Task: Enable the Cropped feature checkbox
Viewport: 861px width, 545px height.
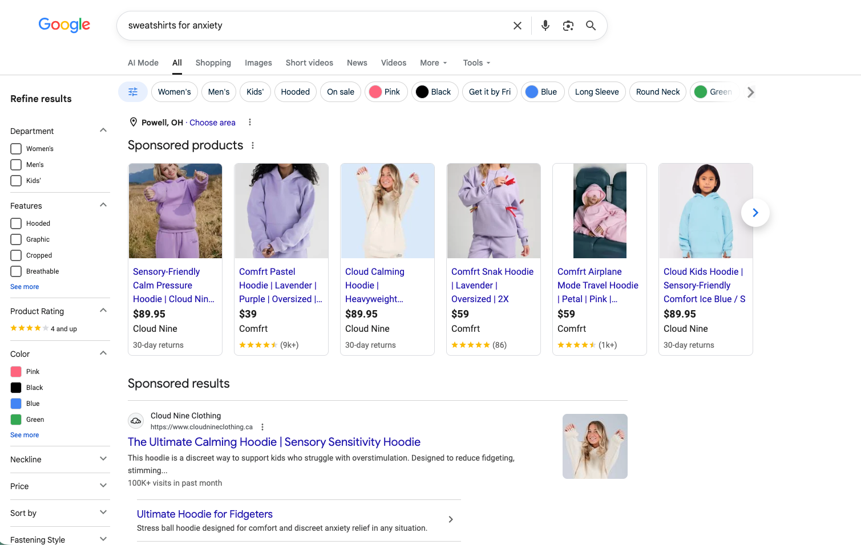Action: pos(16,255)
